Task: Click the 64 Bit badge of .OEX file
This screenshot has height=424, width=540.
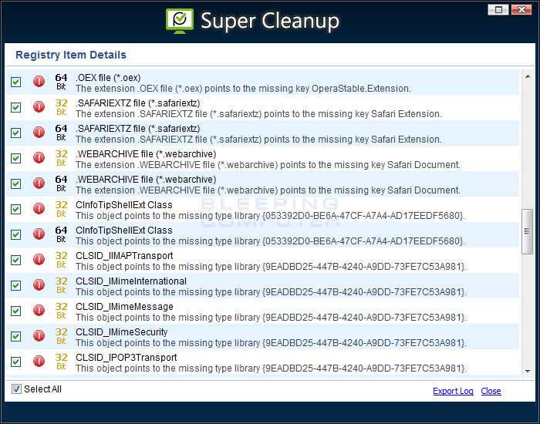Action: click(61, 82)
